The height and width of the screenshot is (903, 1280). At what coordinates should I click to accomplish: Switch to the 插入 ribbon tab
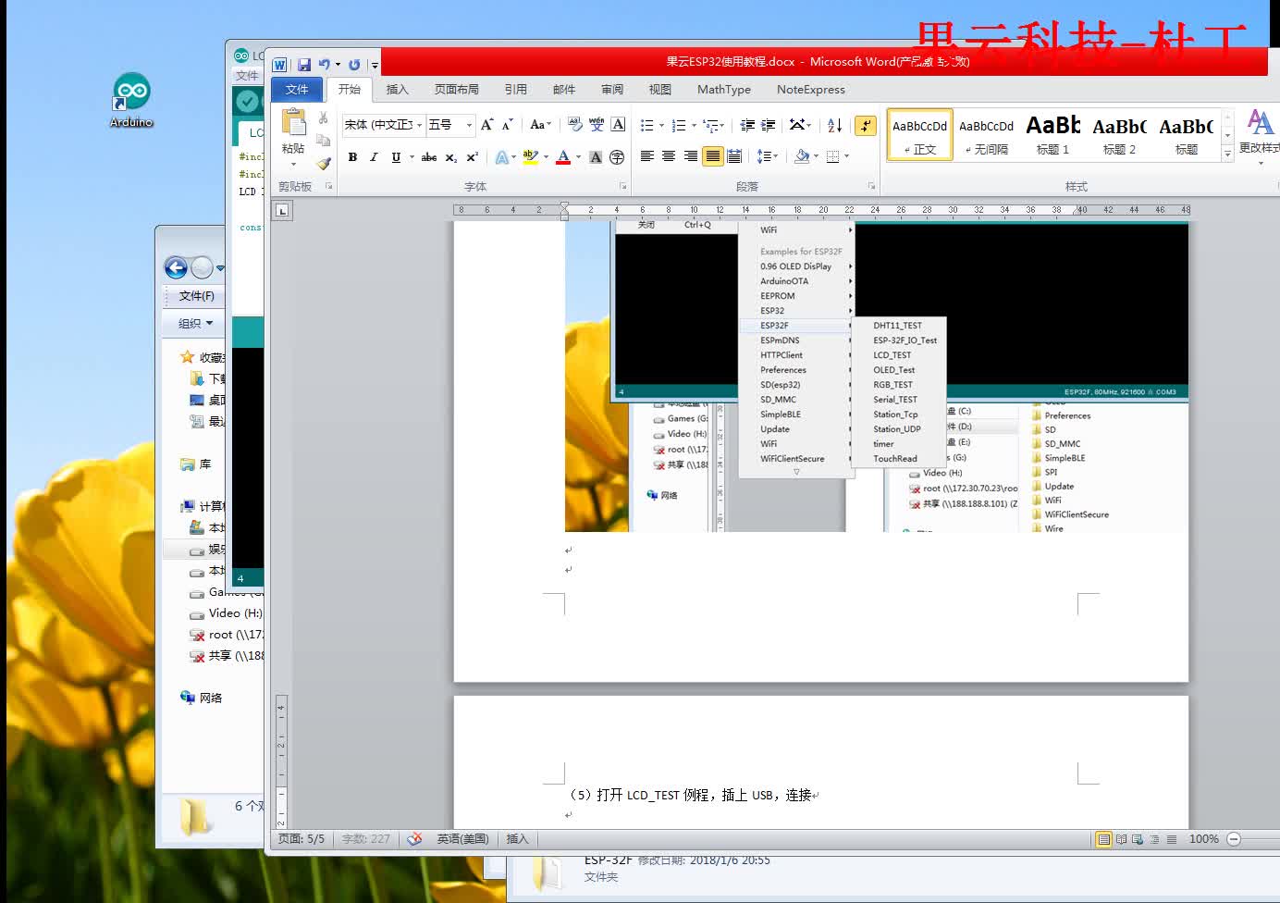pos(397,89)
